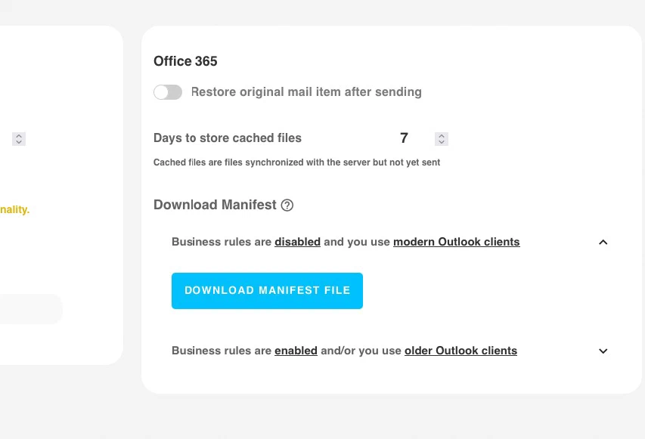Click the Days to store cached files value 7
The width and height of the screenshot is (645, 439).
tap(404, 138)
